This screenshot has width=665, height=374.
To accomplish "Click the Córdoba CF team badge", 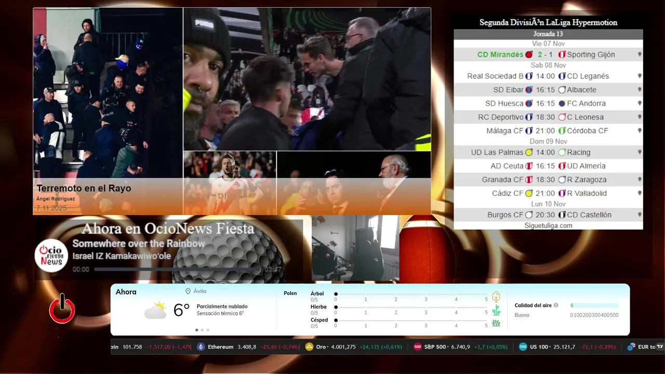I will pos(562,131).
